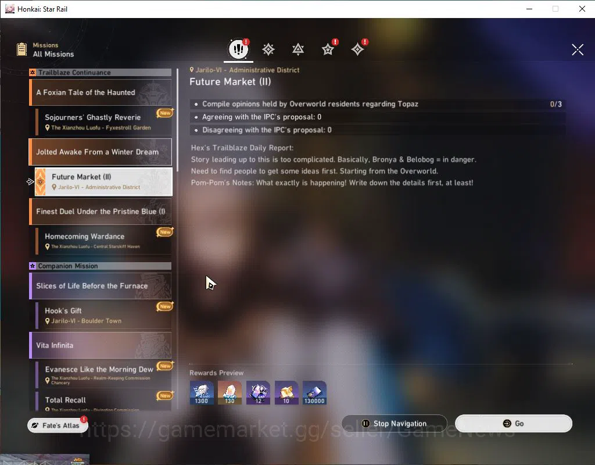
Task: Click the New badge on Hook's Gift
Action: pyautogui.click(x=164, y=306)
